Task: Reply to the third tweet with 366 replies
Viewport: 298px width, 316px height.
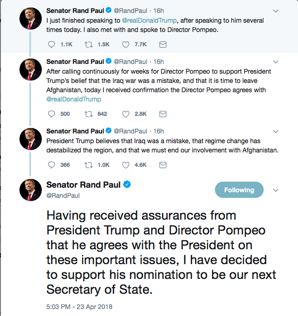Action: (x=52, y=164)
